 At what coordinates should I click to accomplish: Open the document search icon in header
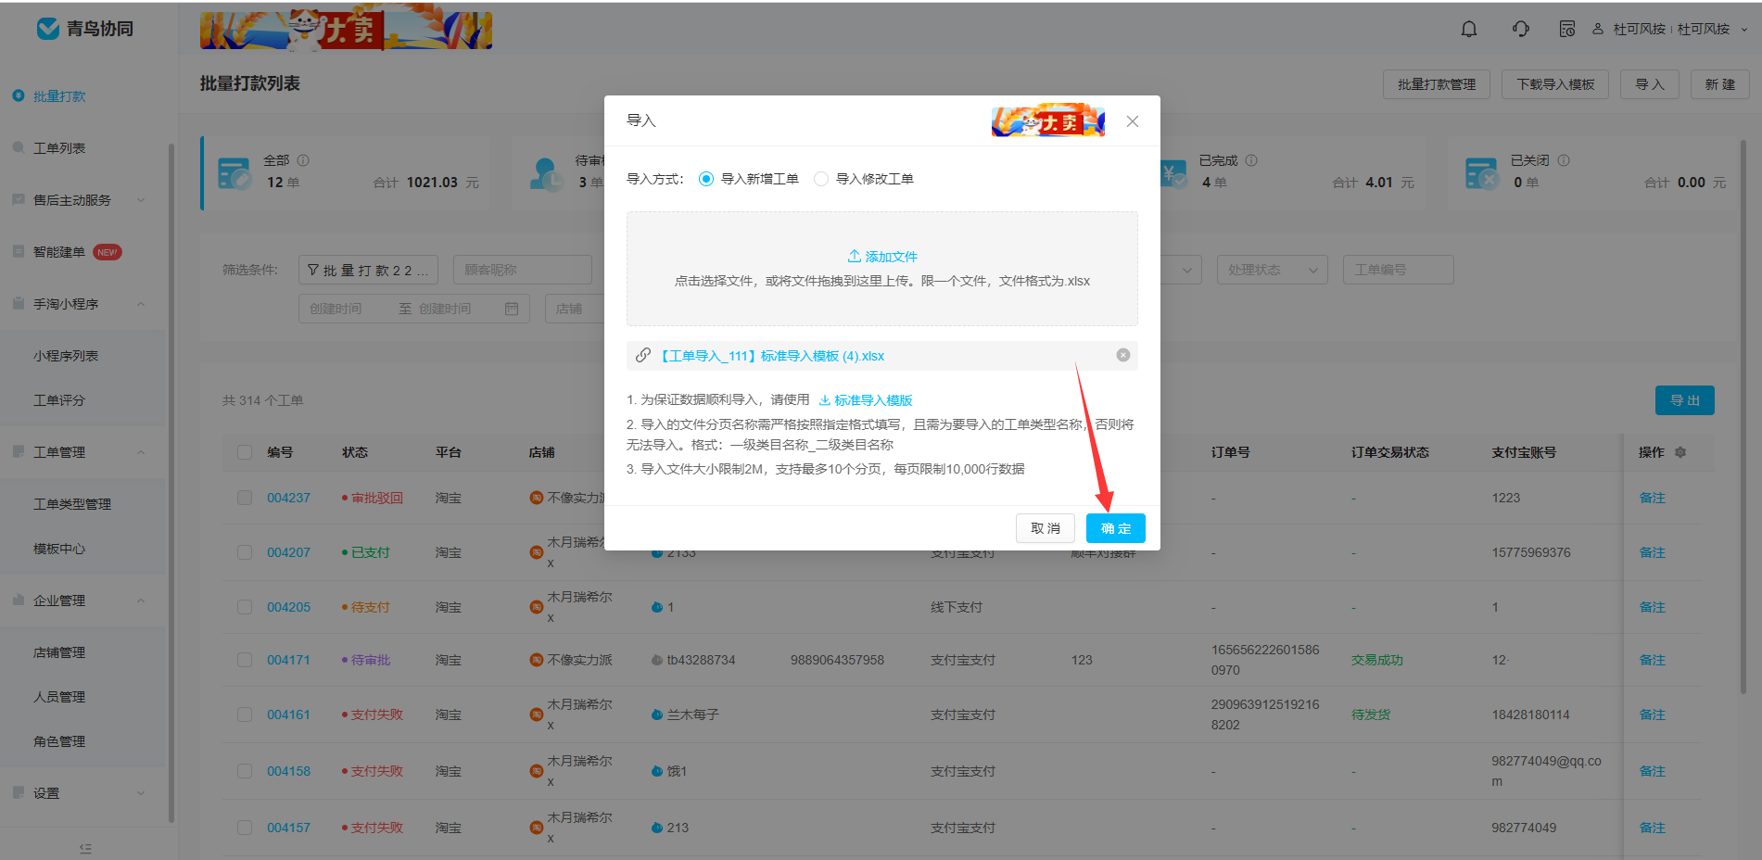coord(1567,30)
